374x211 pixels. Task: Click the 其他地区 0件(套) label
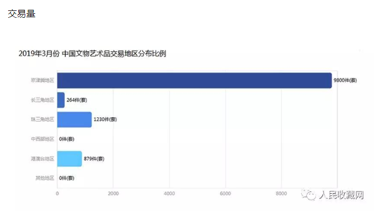tap(67, 178)
